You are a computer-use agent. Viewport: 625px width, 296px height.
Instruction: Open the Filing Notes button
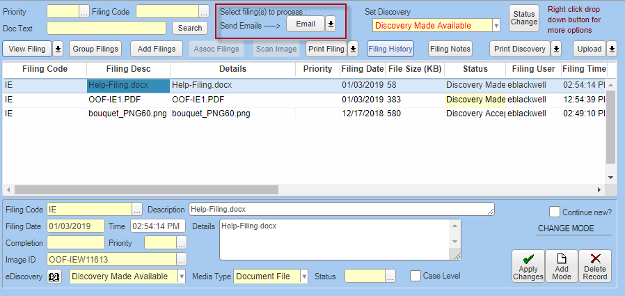(x=450, y=49)
